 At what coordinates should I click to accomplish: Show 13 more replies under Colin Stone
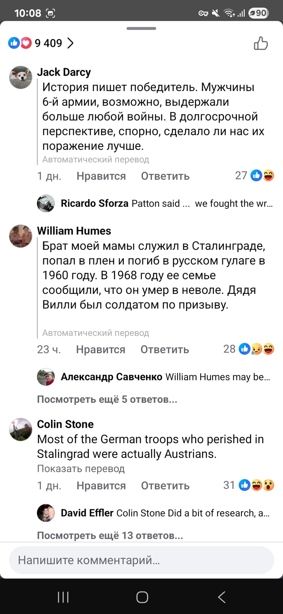click(x=110, y=536)
